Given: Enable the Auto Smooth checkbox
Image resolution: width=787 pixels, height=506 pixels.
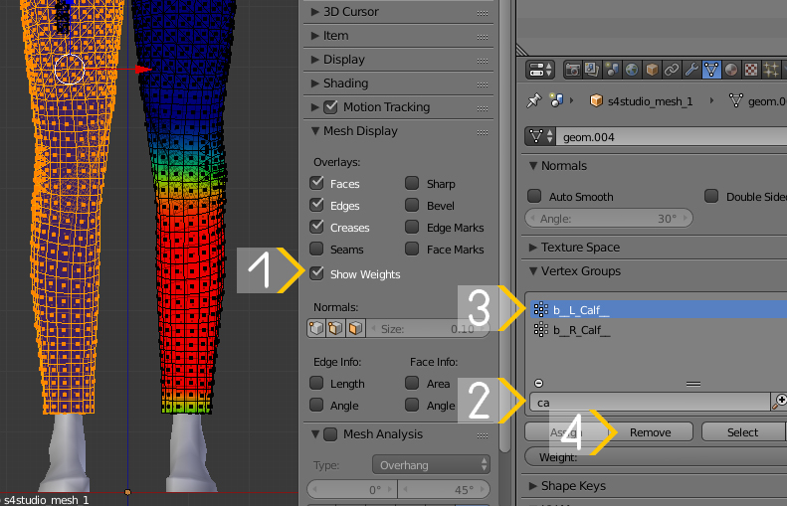Looking at the screenshot, I should 534,196.
